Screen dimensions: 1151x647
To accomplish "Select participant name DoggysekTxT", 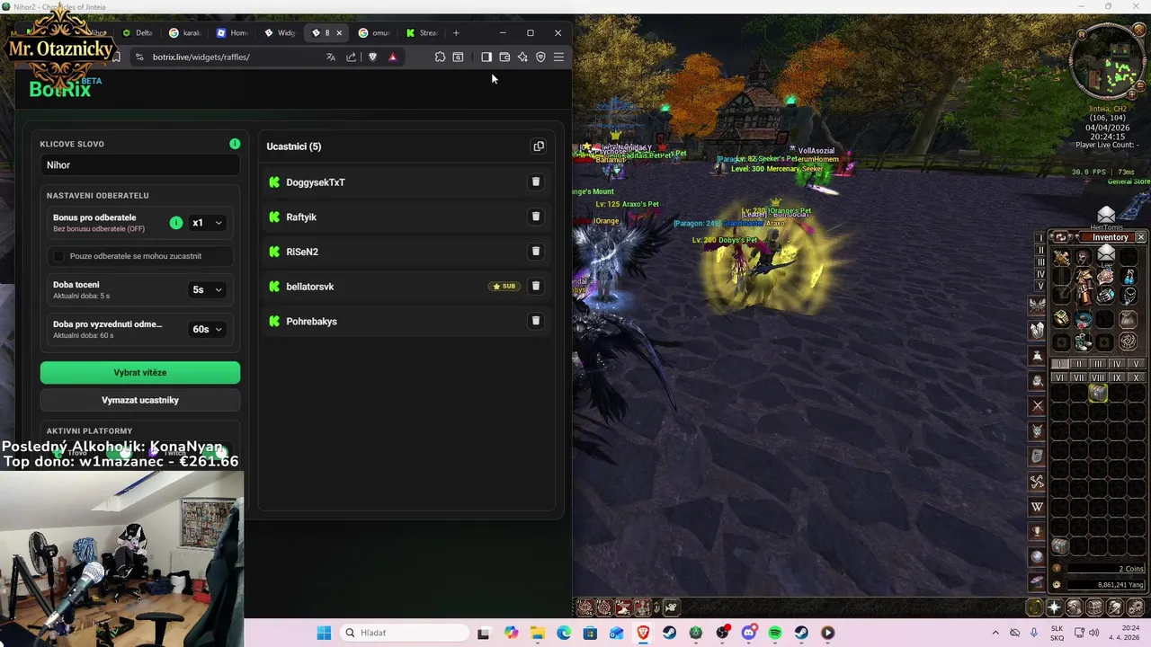I will 316,182.
